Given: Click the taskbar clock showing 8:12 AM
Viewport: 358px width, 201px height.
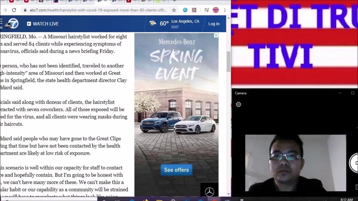Looking at the screenshot, I should click(x=347, y=200).
